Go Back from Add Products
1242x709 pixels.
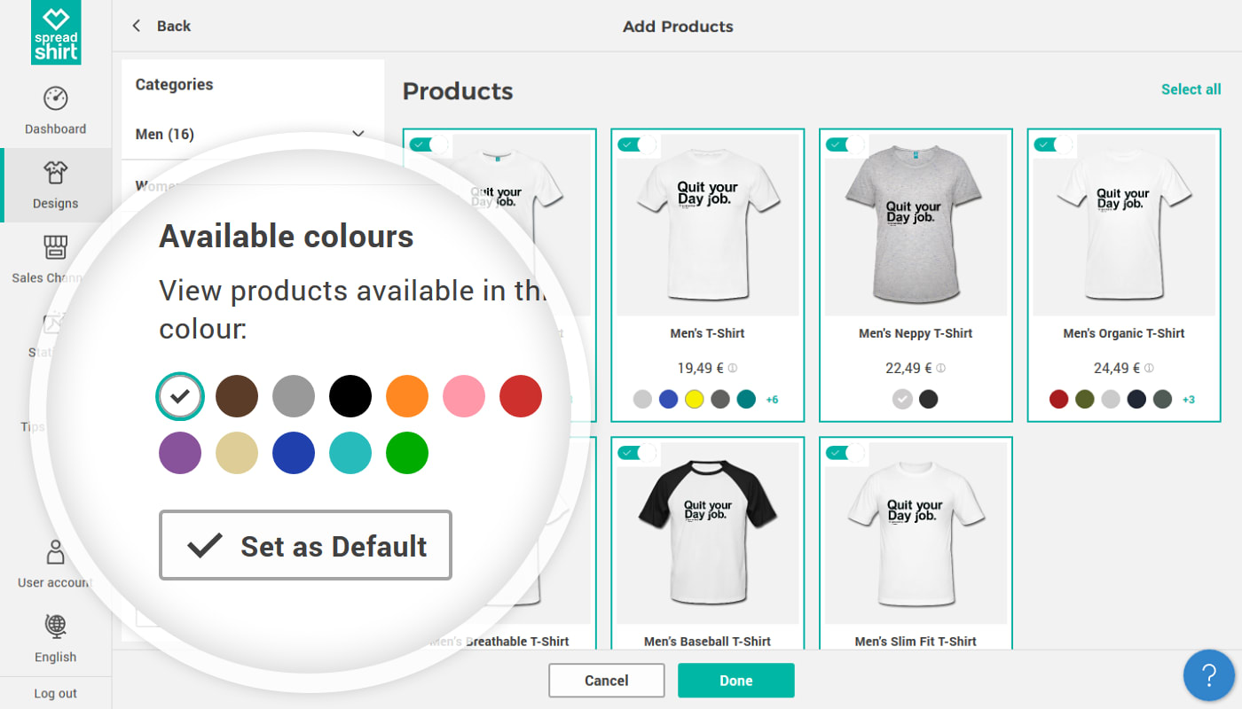pyautogui.click(x=161, y=26)
